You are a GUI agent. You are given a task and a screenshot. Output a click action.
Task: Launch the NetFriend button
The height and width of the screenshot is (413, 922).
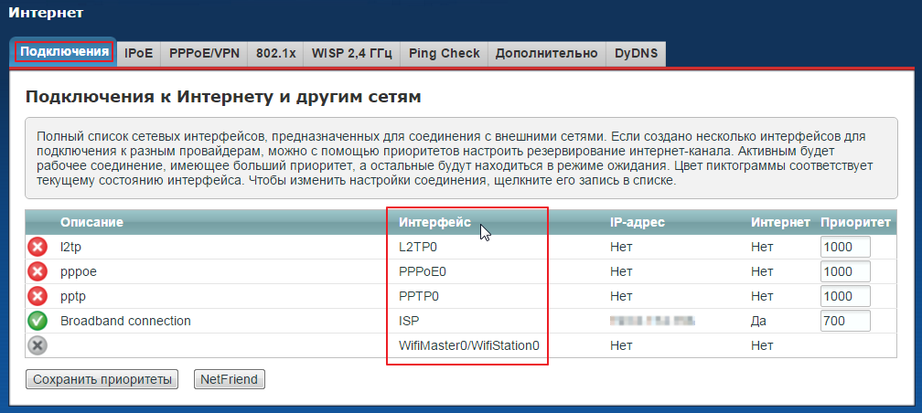click(229, 379)
